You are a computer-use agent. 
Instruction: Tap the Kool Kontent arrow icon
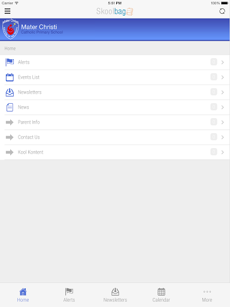coord(10,152)
